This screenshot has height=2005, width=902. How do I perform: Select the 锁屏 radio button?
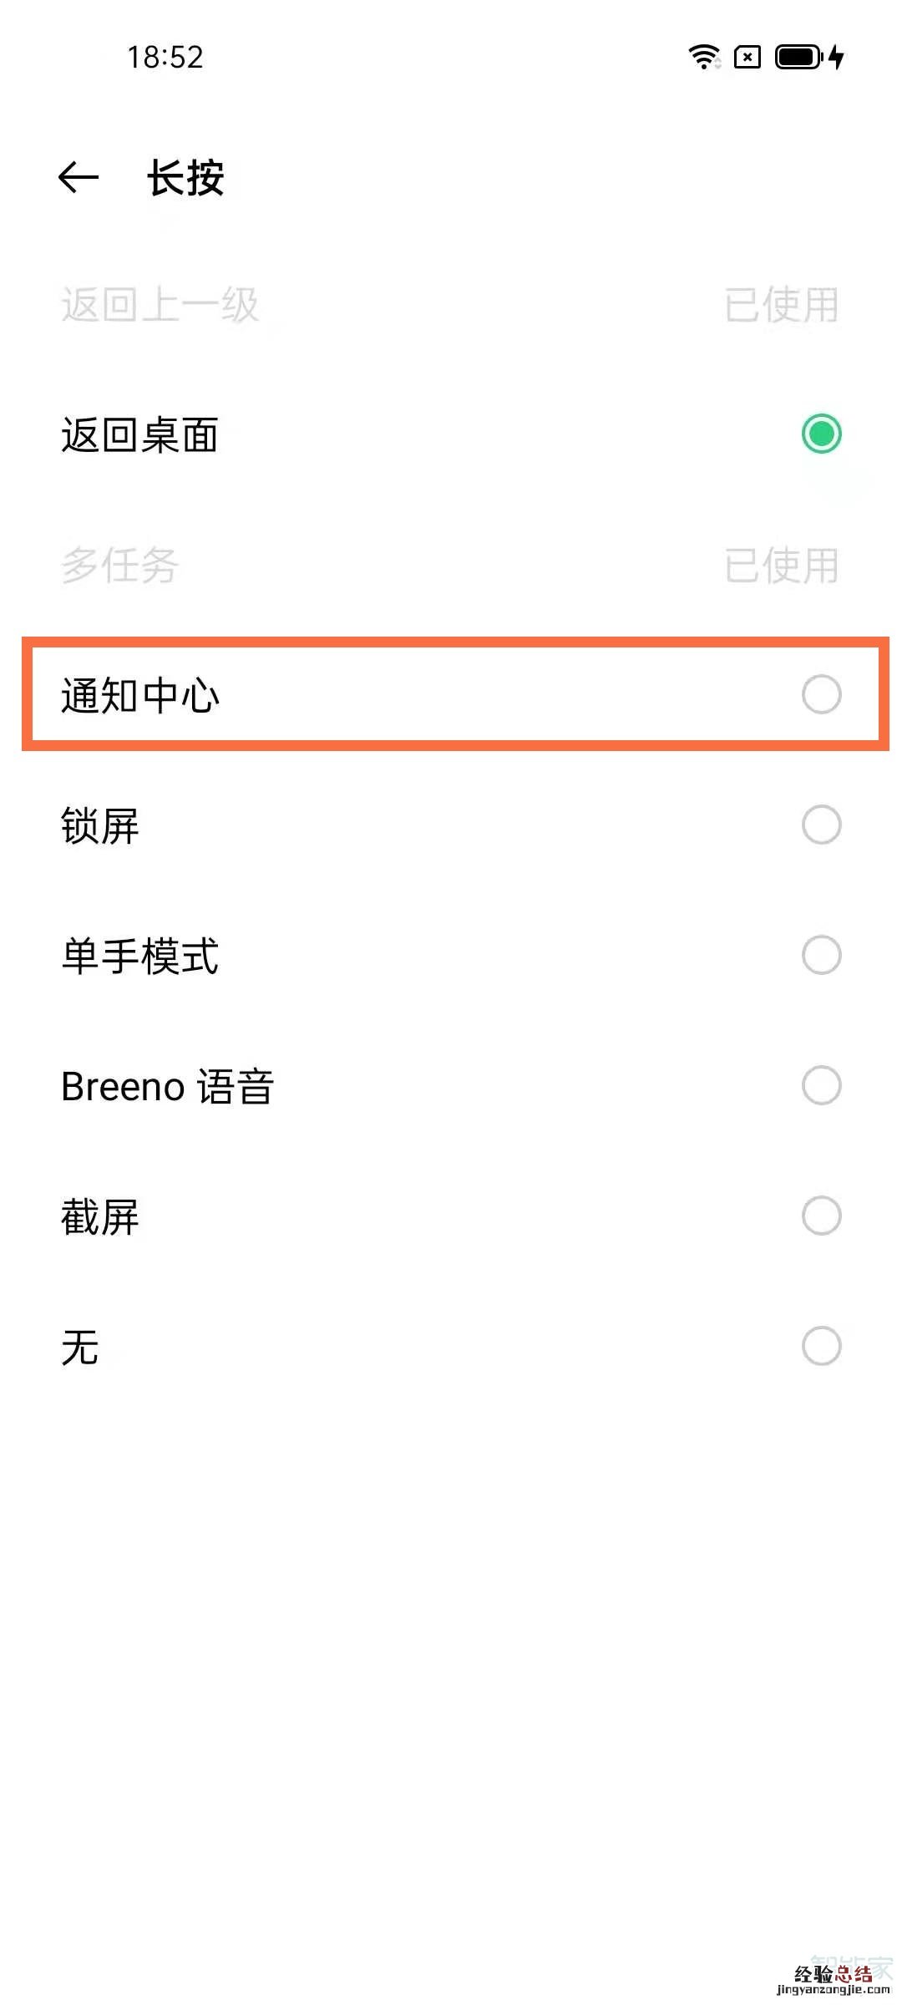[x=821, y=825]
